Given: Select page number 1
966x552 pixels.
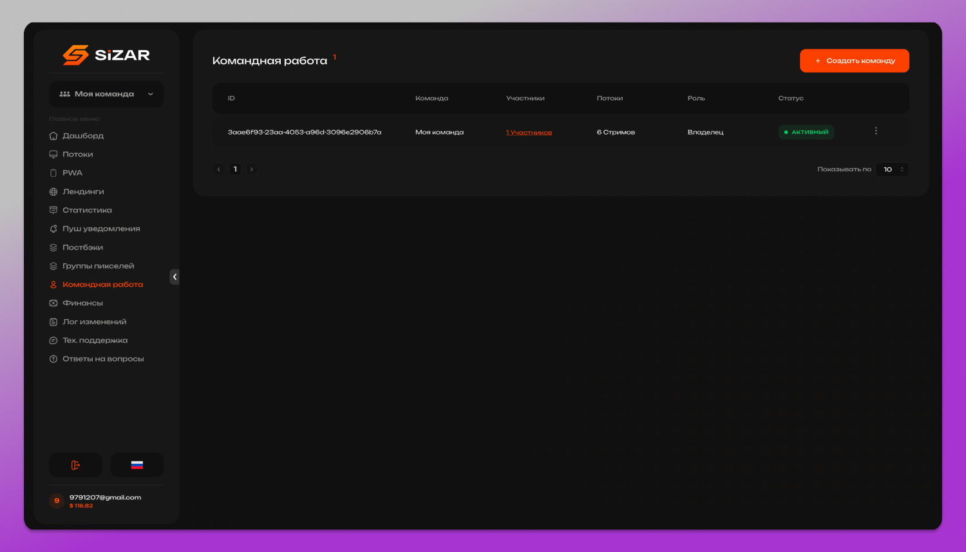Looking at the screenshot, I should click(x=235, y=169).
